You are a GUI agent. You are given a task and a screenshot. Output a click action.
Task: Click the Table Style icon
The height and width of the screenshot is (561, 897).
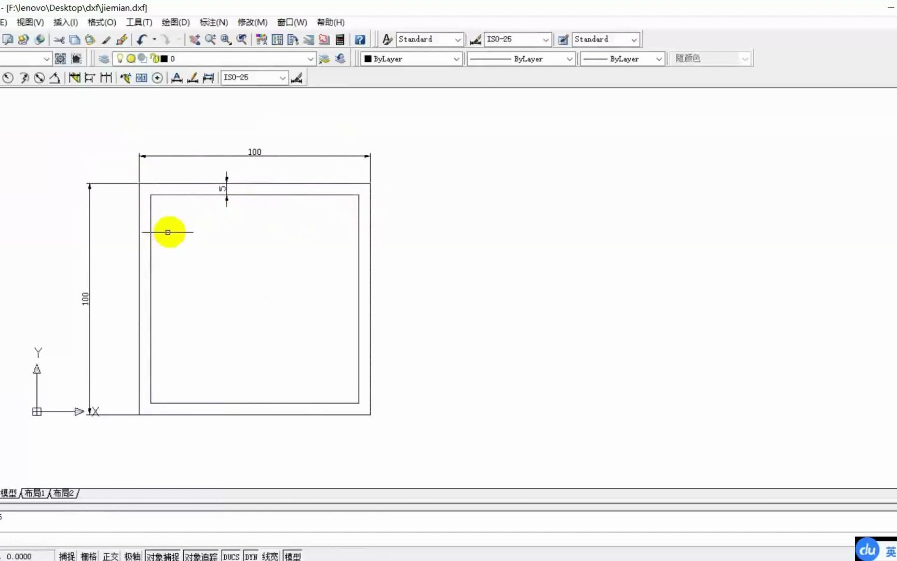[563, 39]
